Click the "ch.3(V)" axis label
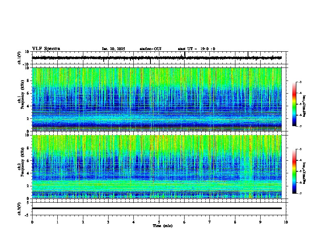Screen dimensions: 322x249 pos(20,209)
